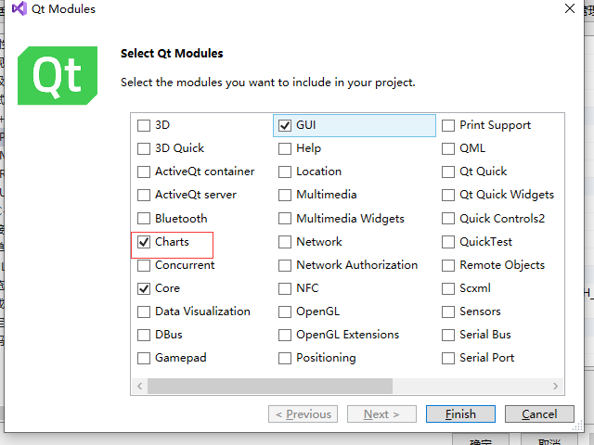Check the Print Support module

point(448,126)
